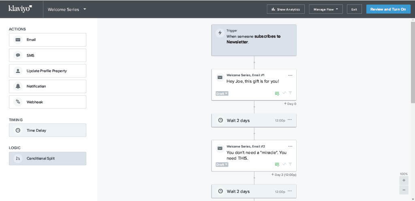The height and width of the screenshot is (201, 415).
Task: Select the Webhook icon
Action: point(18,102)
